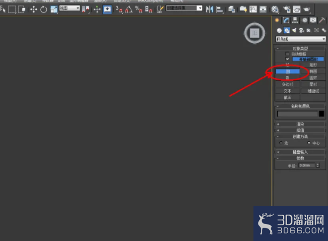This screenshot has width=328, height=241.
Task: Click the 星形 shape button
Action: point(313,84)
